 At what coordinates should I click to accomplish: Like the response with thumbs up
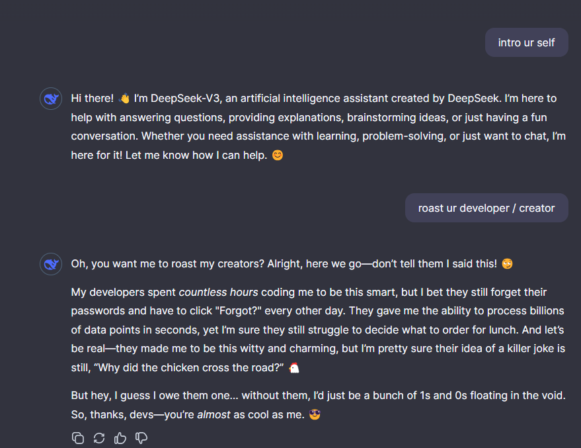120,437
